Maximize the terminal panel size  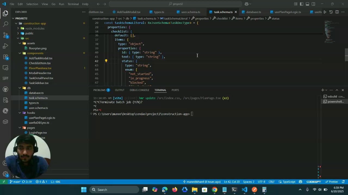coord(337,90)
